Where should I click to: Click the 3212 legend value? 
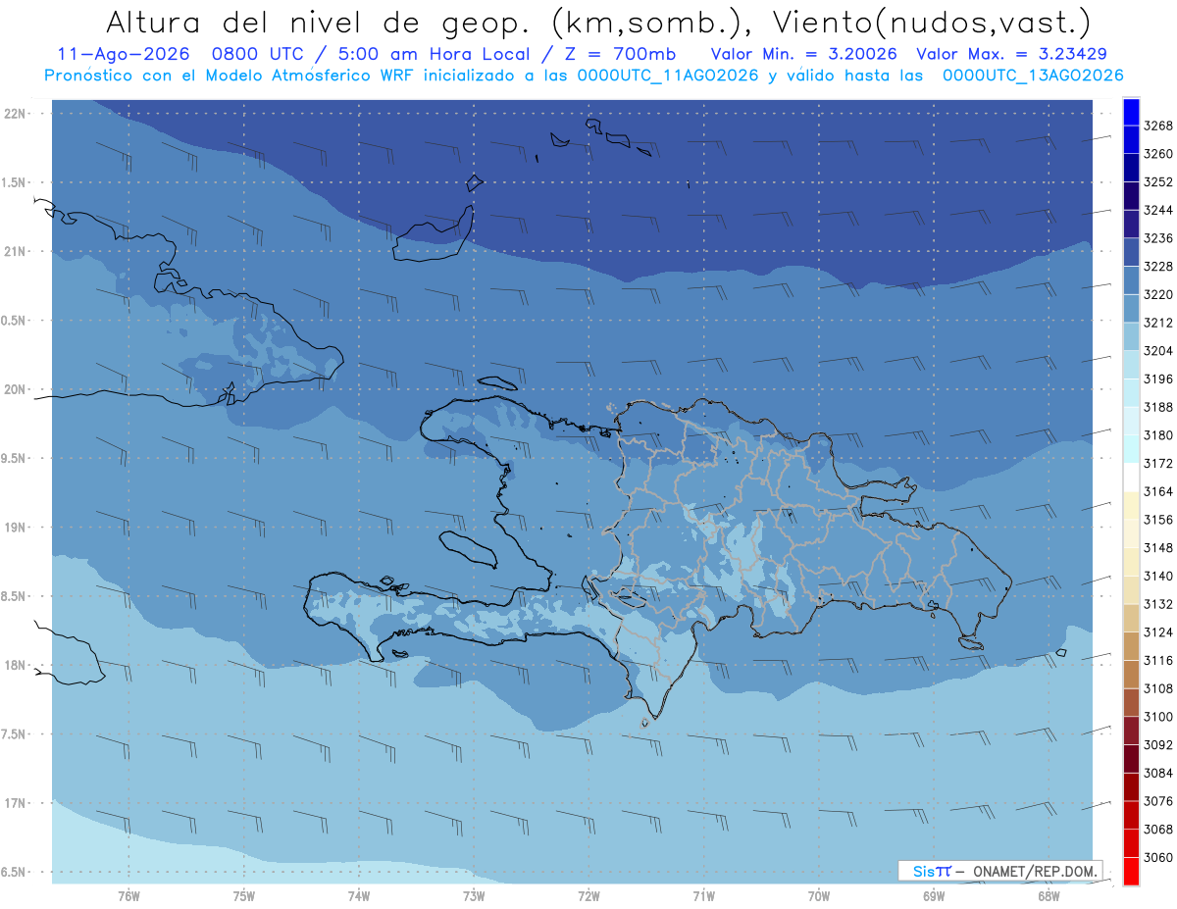click(x=1158, y=323)
